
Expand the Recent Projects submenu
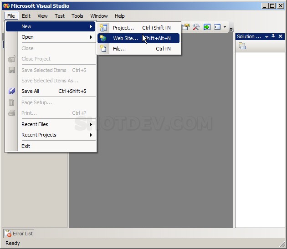click(51, 135)
